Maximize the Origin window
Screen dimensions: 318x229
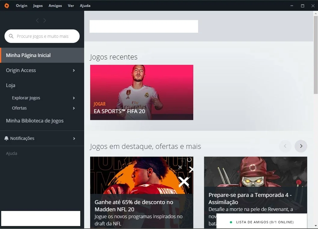[x=302, y=6]
